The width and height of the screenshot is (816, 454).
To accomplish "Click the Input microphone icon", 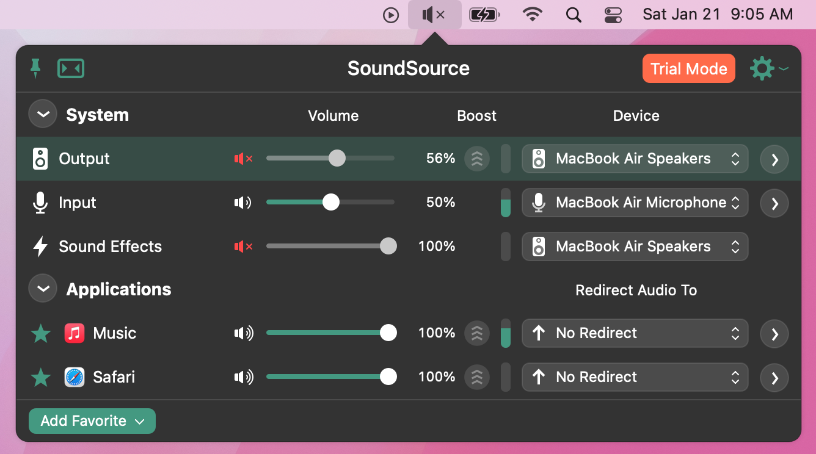I will click(x=40, y=203).
